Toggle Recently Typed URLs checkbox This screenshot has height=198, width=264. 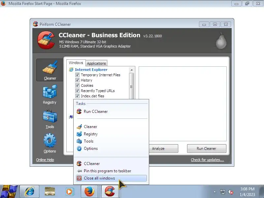77,90
